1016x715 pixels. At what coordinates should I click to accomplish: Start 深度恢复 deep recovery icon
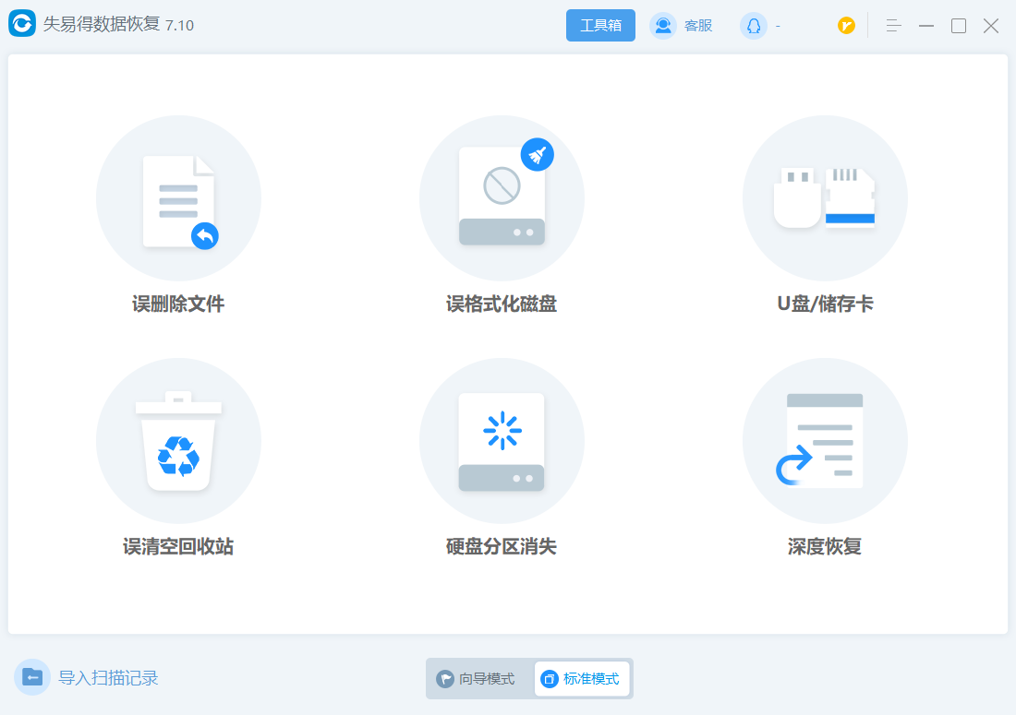825,441
